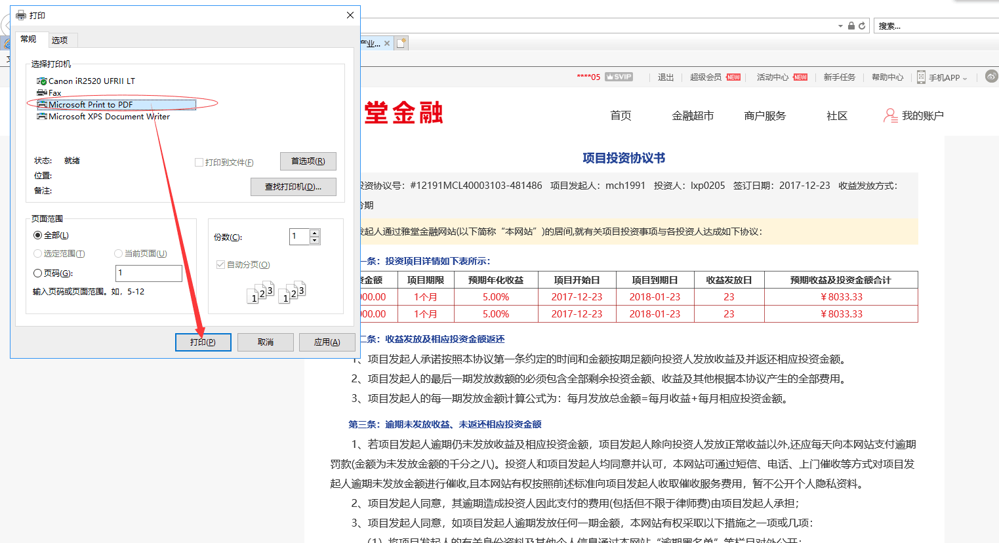Screen dimensions: 999x543
Task: Click the Weibo icon in top bar
Action: point(991,77)
